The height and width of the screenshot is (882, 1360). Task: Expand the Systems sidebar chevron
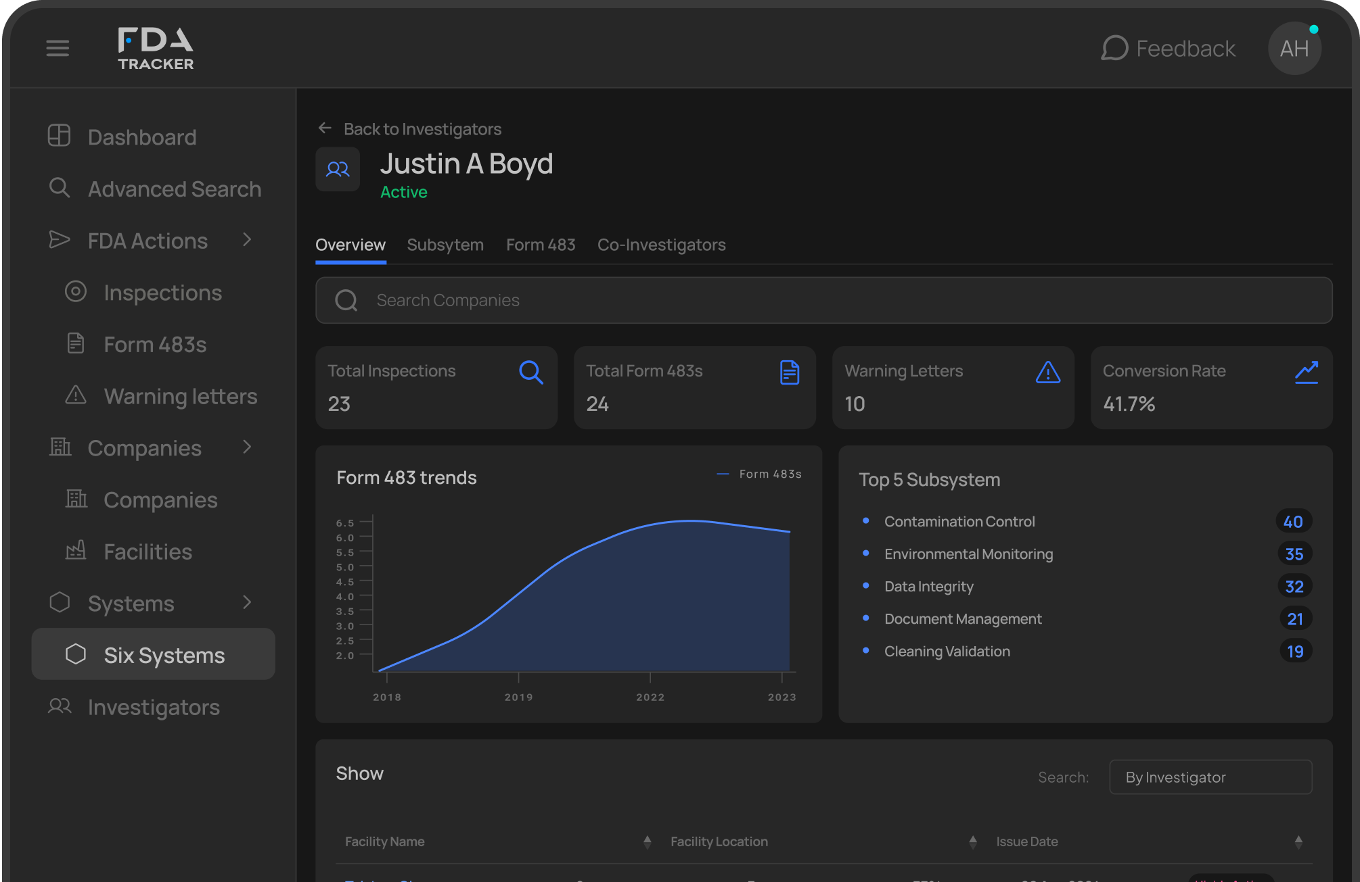tap(247, 602)
